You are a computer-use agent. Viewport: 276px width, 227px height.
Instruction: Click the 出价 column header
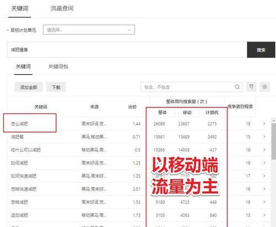[x=132, y=107]
